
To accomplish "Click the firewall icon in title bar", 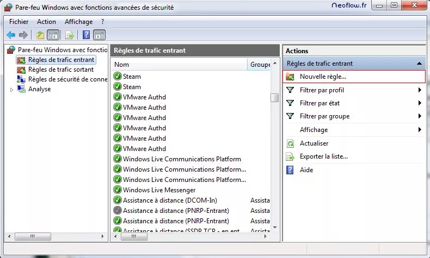I will tap(9, 8).
